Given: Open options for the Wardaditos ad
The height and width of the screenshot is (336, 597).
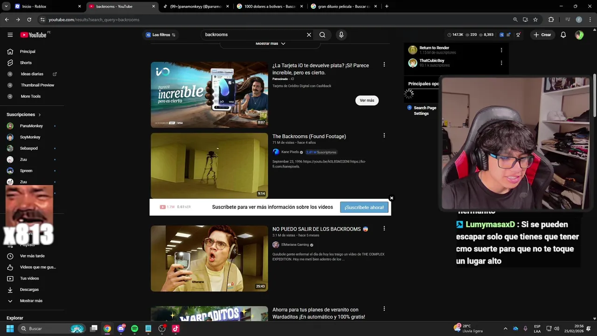Looking at the screenshot, I should [x=384, y=308].
